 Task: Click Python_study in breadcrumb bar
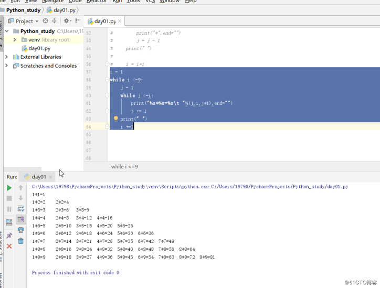(x=23, y=10)
